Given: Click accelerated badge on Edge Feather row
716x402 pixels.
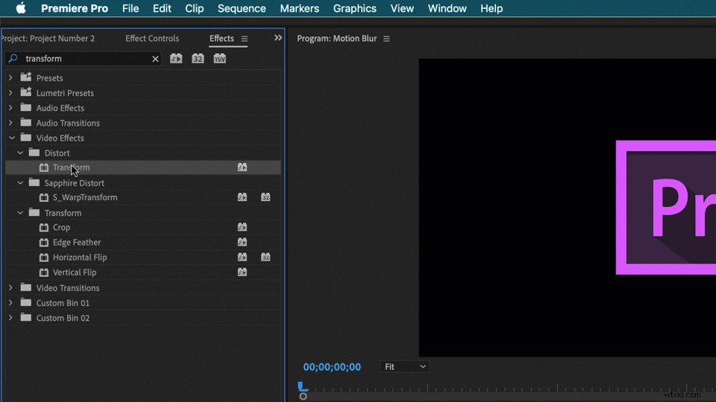Looking at the screenshot, I should [x=242, y=243].
